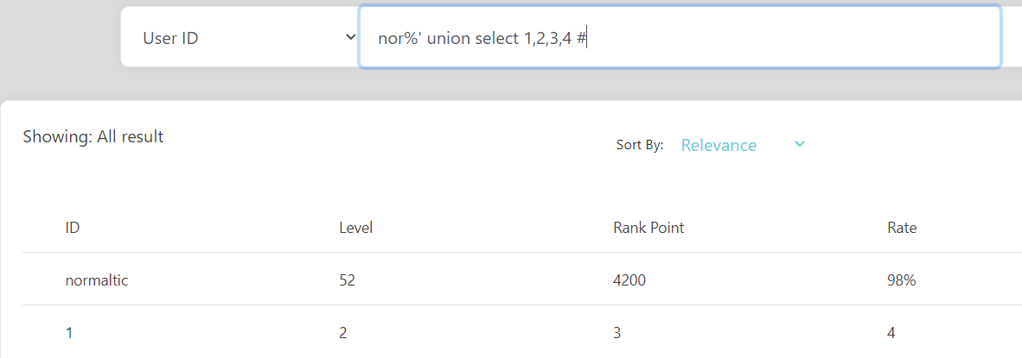Click the Level value 52
1022x358 pixels.
pyautogui.click(x=348, y=280)
